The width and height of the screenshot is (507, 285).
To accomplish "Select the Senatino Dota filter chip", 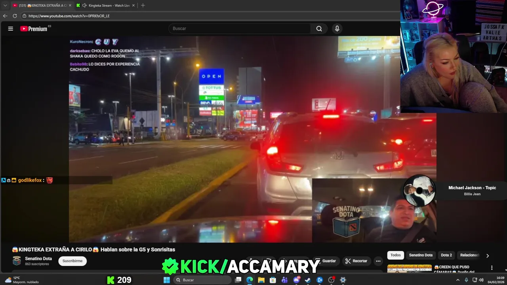I will click(421, 255).
